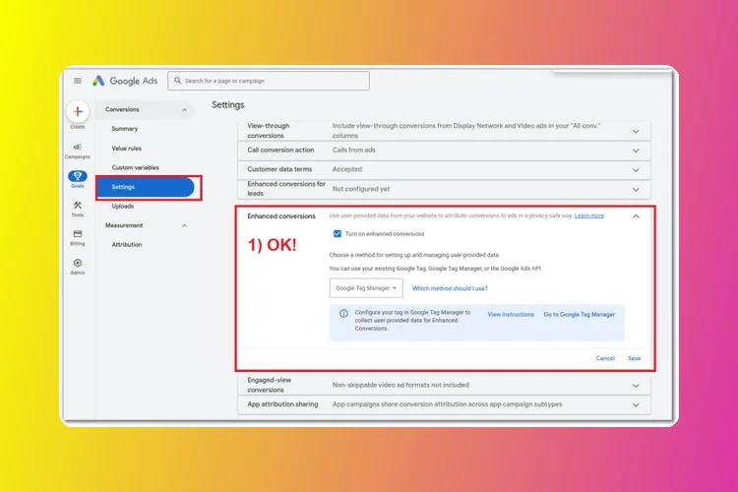The image size is (738, 492).
Task: Expand View-through conversions row
Action: click(x=636, y=131)
